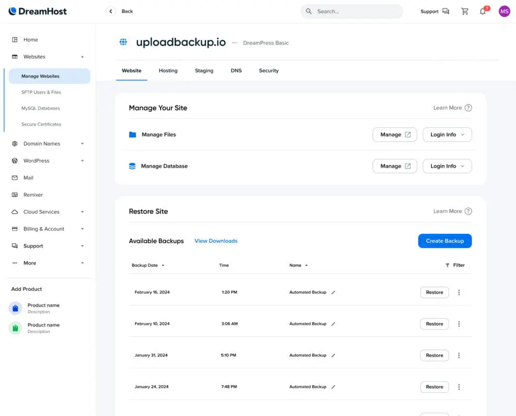Open the shopping cart icon

click(x=465, y=11)
